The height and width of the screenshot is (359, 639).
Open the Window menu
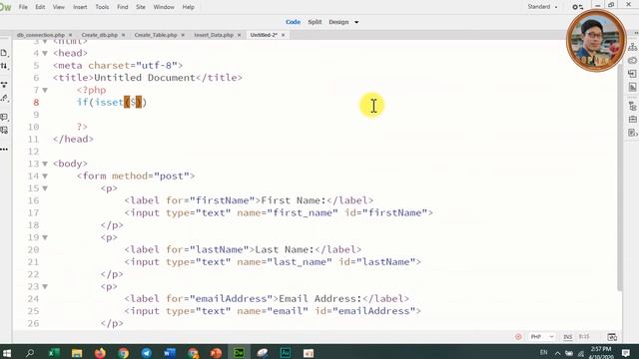tap(164, 7)
